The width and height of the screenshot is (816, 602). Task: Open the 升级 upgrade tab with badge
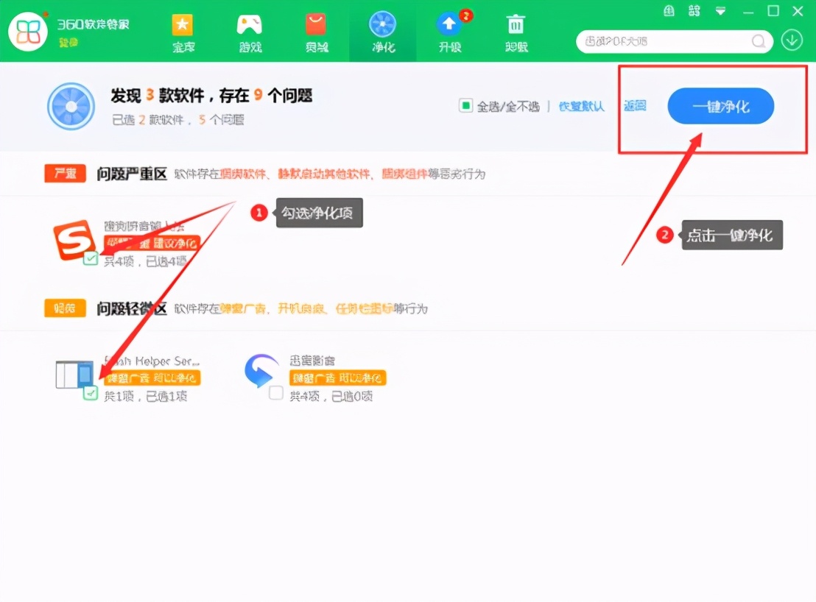click(x=451, y=33)
